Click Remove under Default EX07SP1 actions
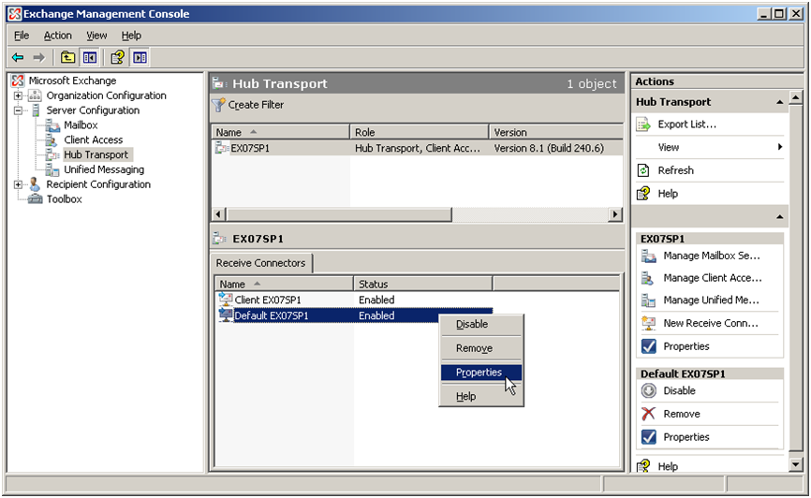The image size is (811, 498). tap(681, 414)
